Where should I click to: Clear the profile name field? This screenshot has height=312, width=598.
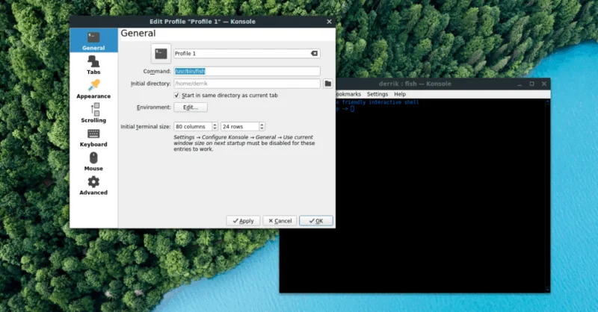pyautogui.click(x=314, y=53)
